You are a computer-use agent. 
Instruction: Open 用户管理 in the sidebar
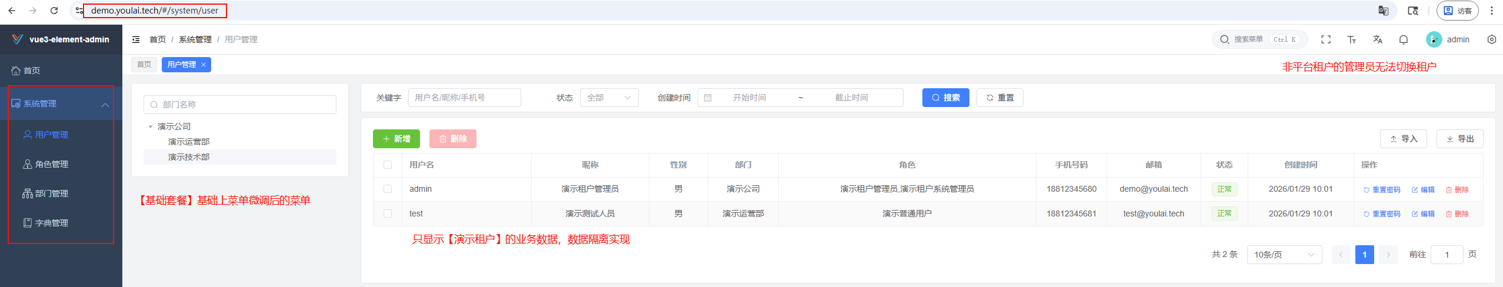tap(61, 135)
